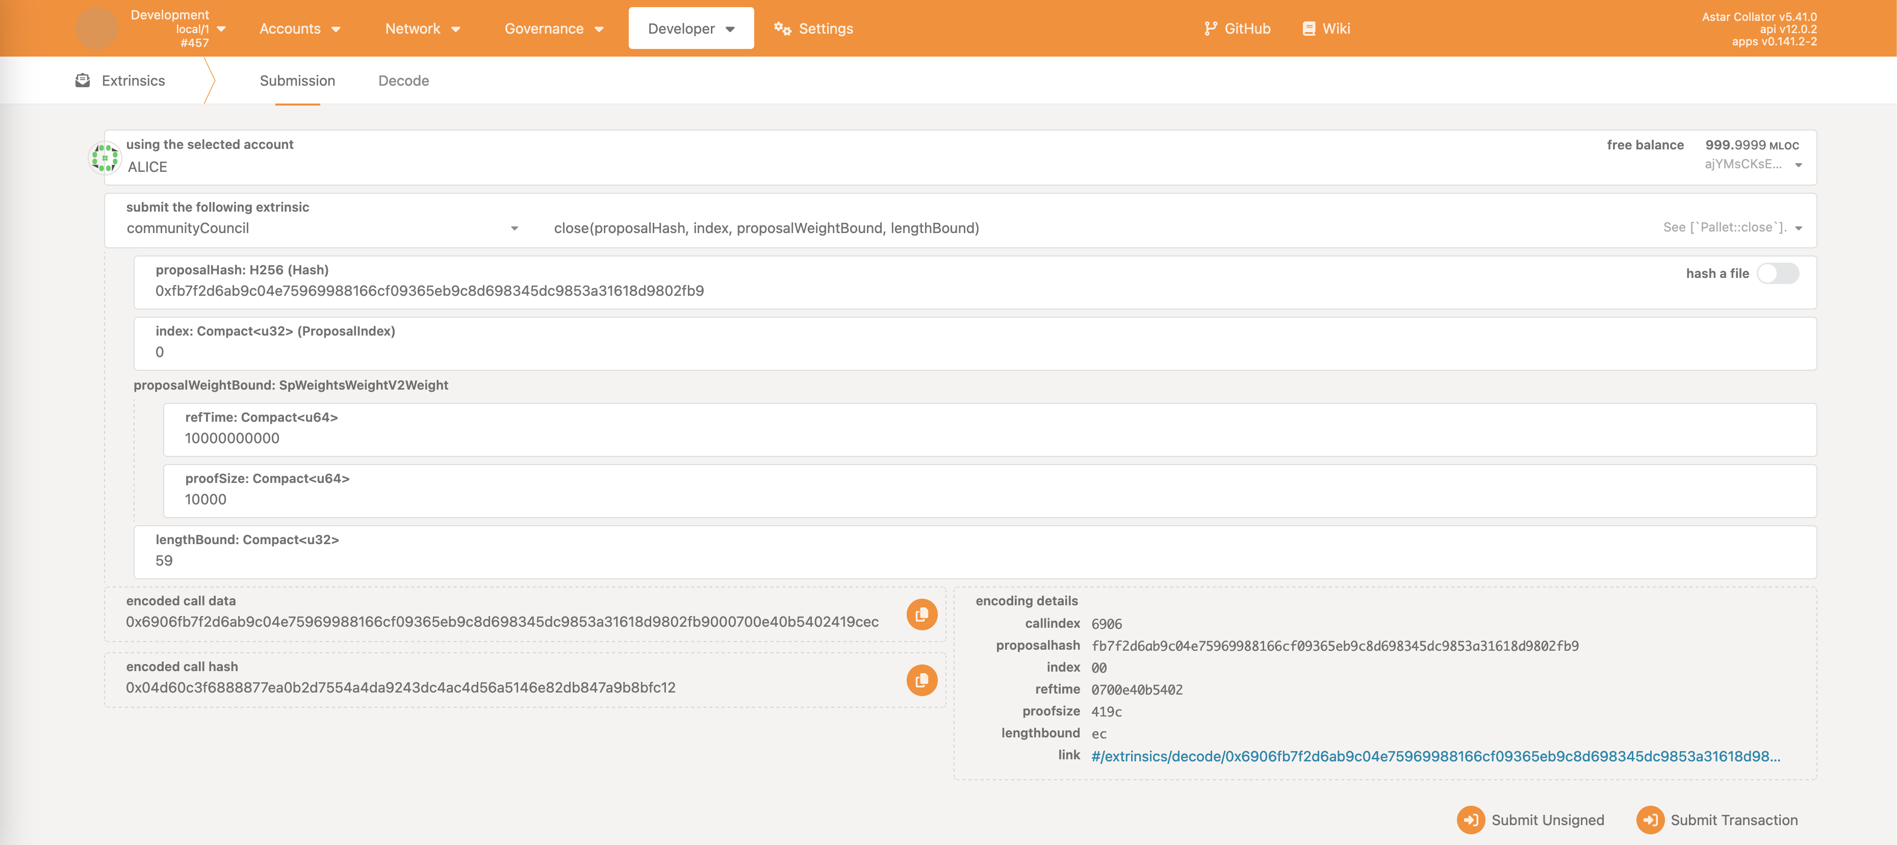Copy the encoded call hash

[x=921, y=680]
